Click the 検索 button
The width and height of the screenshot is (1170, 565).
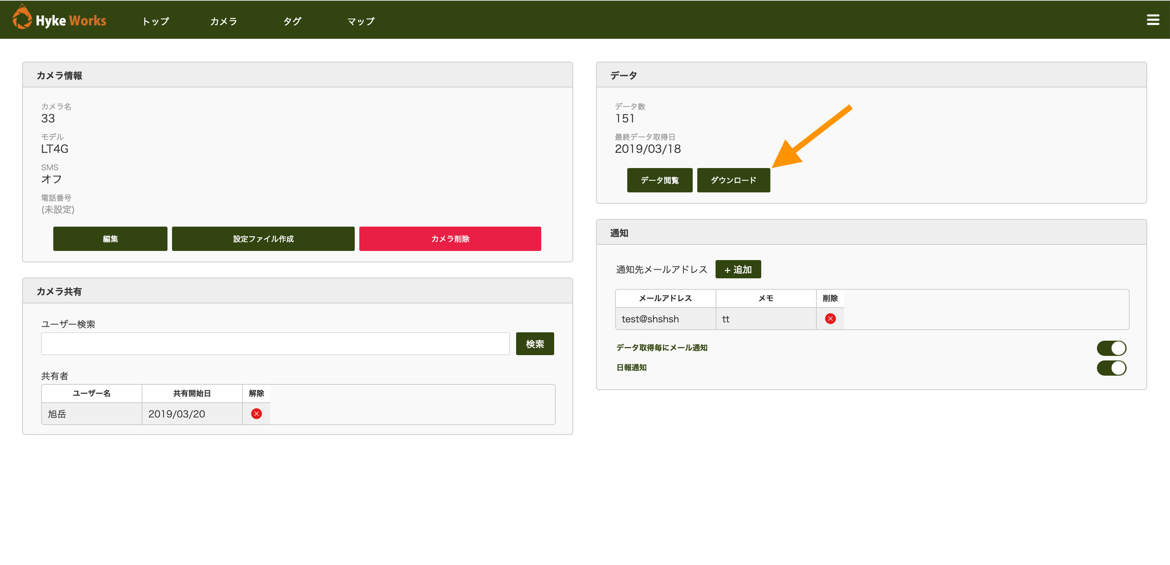535,344
